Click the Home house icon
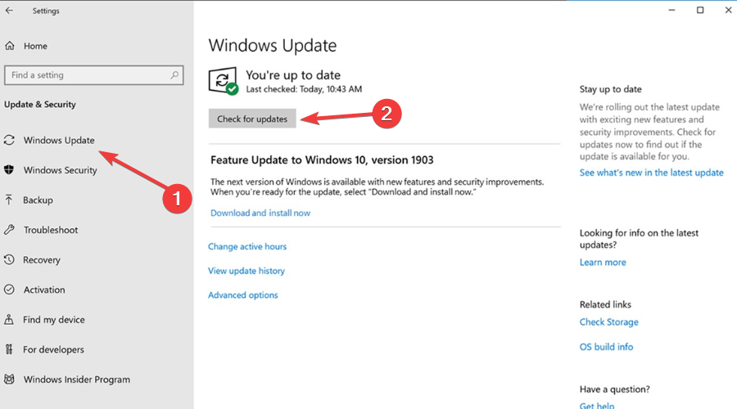The image size is (737, 409). [9, 46]
